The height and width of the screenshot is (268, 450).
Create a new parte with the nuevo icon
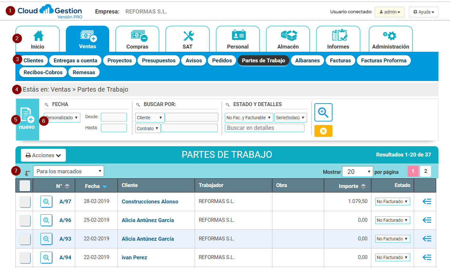pyautogui.click(x=28, y=120)
